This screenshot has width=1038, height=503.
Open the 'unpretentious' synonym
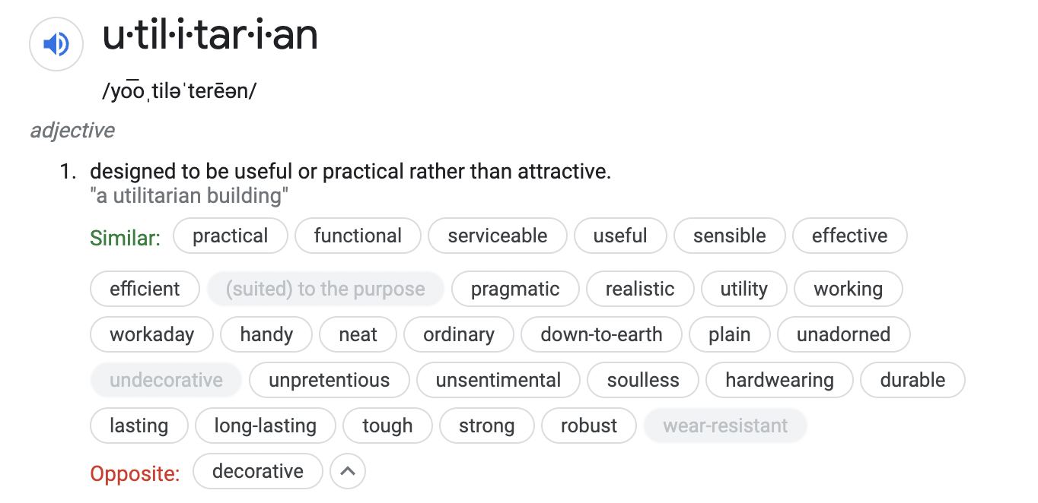tap(329, 380)
